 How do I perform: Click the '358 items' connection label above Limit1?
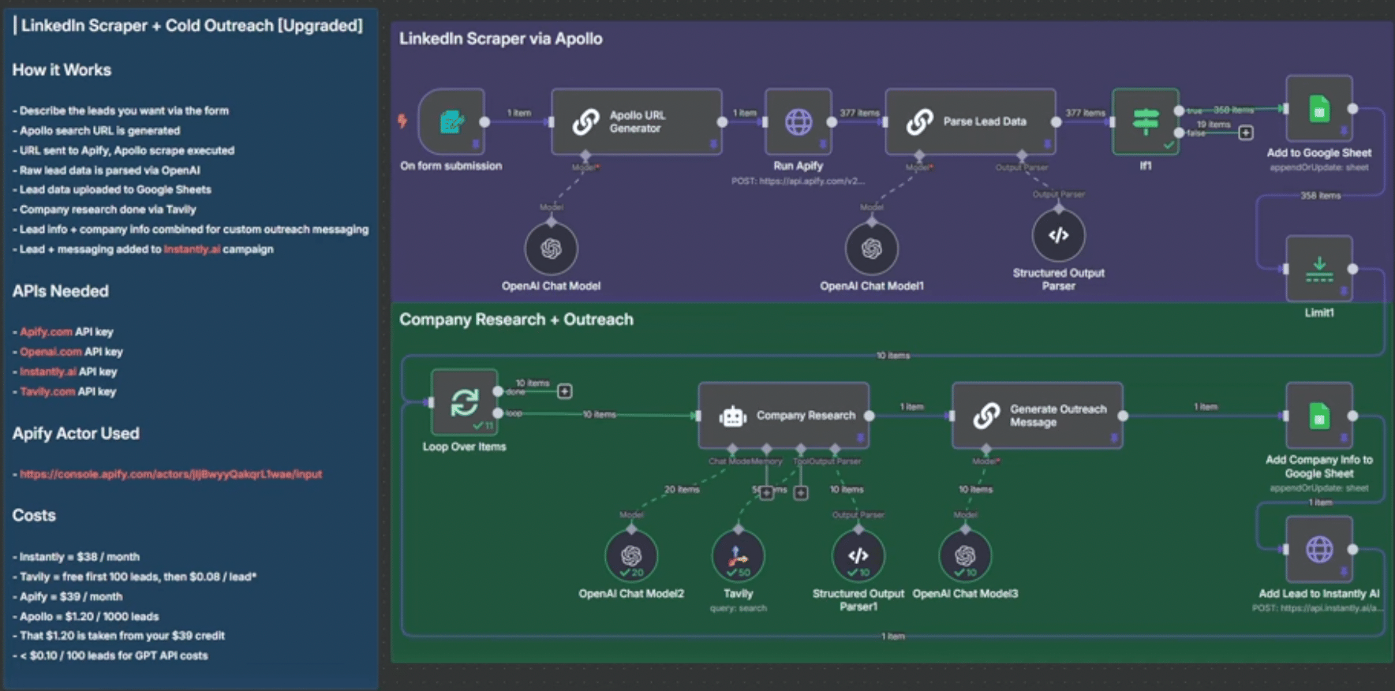1320,196
